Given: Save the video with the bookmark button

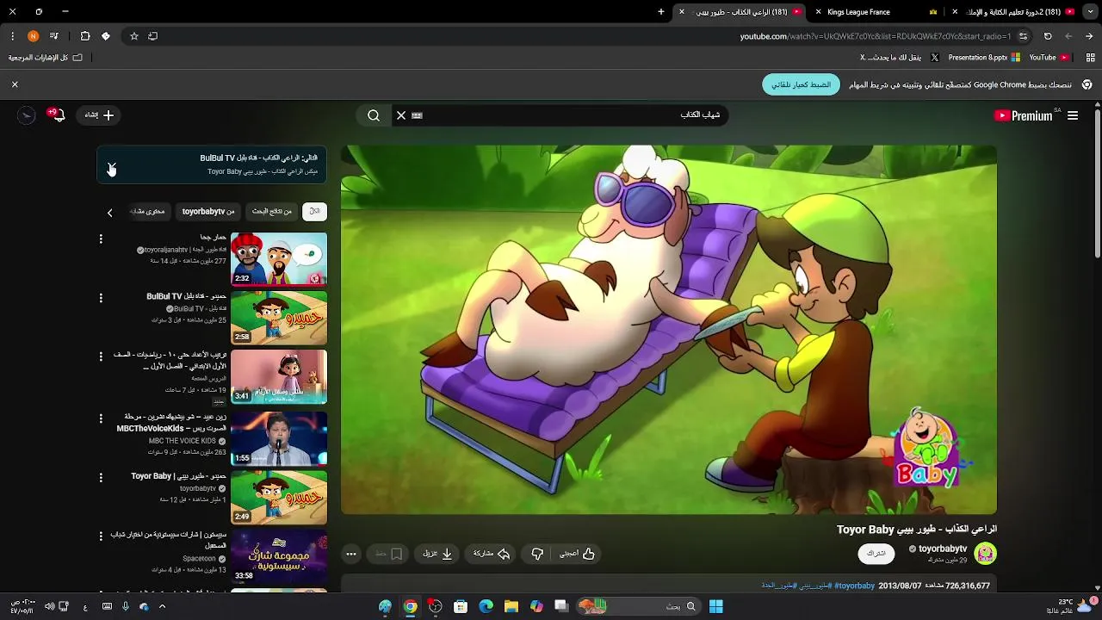Looking at the screenshot, I should click(x=388, y=554).
